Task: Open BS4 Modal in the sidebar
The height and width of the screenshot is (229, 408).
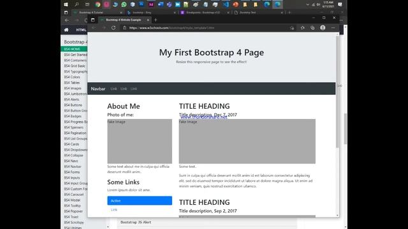Action: point(72,200)
